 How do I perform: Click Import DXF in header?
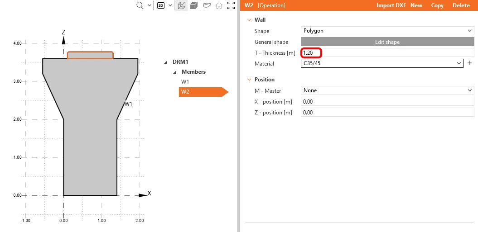click(391, 5)
